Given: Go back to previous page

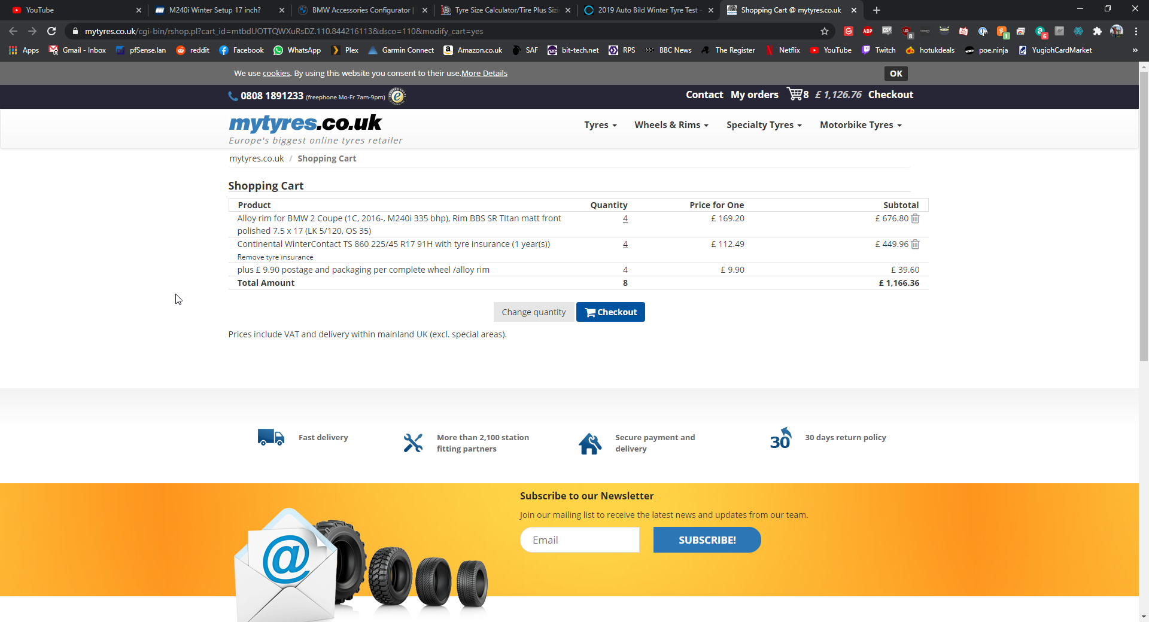Looking at the screenshot, I should click(x=13, y=31).
